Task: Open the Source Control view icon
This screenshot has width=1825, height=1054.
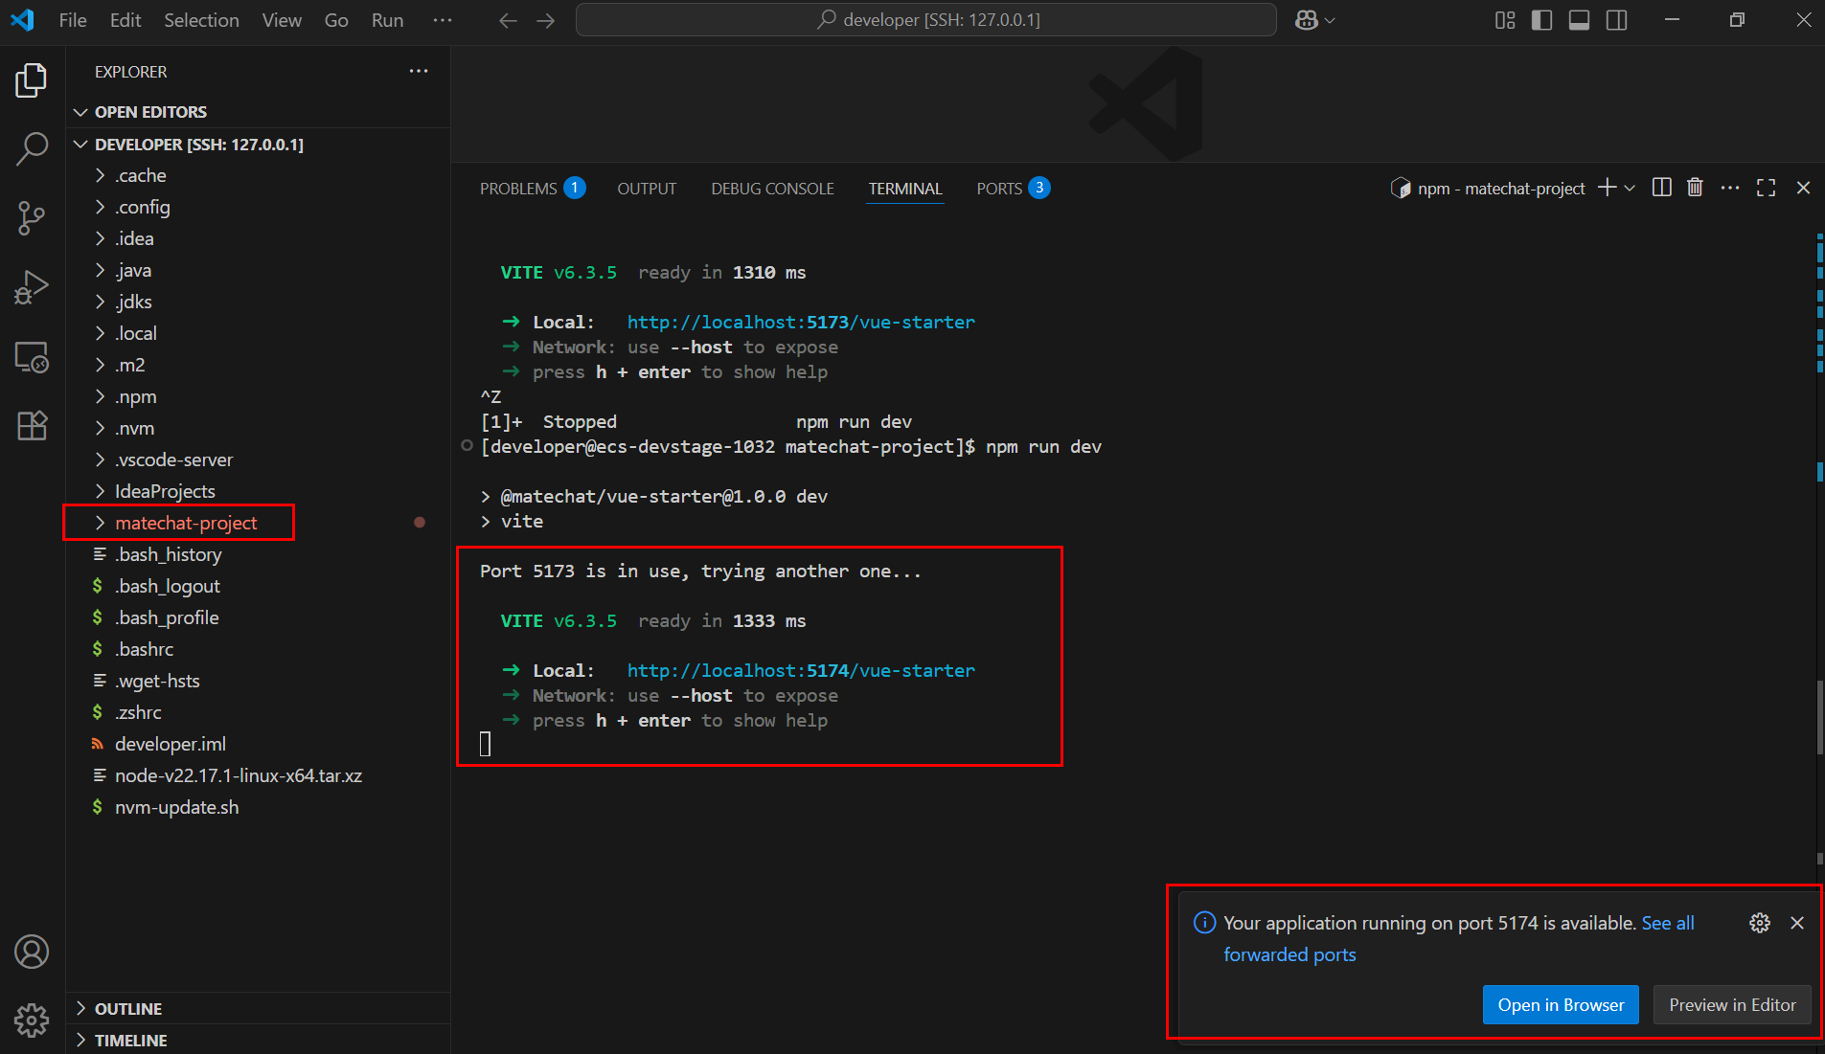Action: 32,218
